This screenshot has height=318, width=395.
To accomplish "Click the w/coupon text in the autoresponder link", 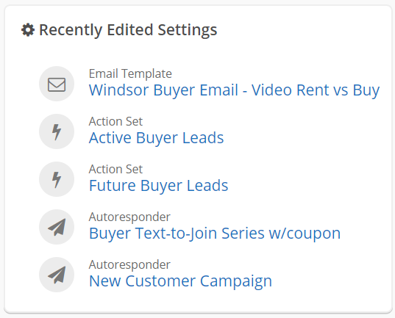I will (x=305, y=234).
